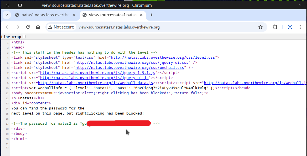Open the wechall-data.js script link
The height and width of the screenshot is (156, 307).
coord(96,83)
